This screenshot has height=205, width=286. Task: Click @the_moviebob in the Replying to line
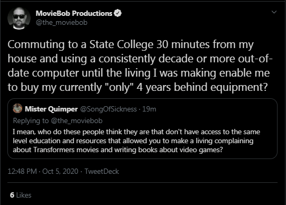pos(77,121)
